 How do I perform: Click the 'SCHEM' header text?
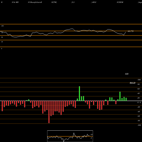(x=120, y=2)
